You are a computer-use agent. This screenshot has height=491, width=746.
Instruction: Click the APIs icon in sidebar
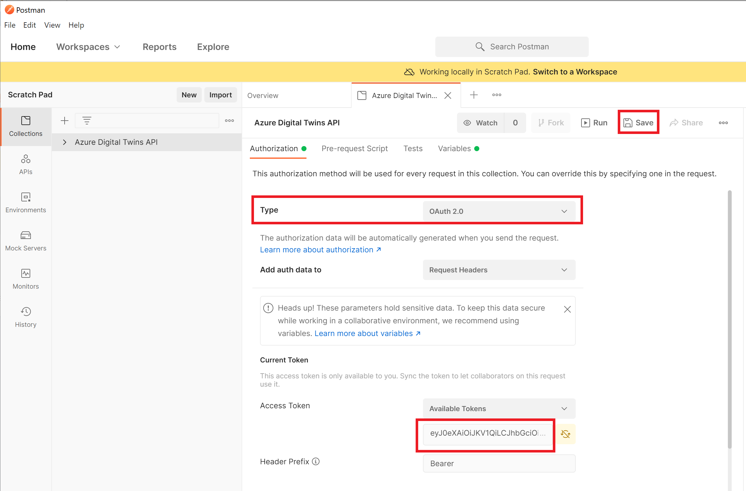26,165
